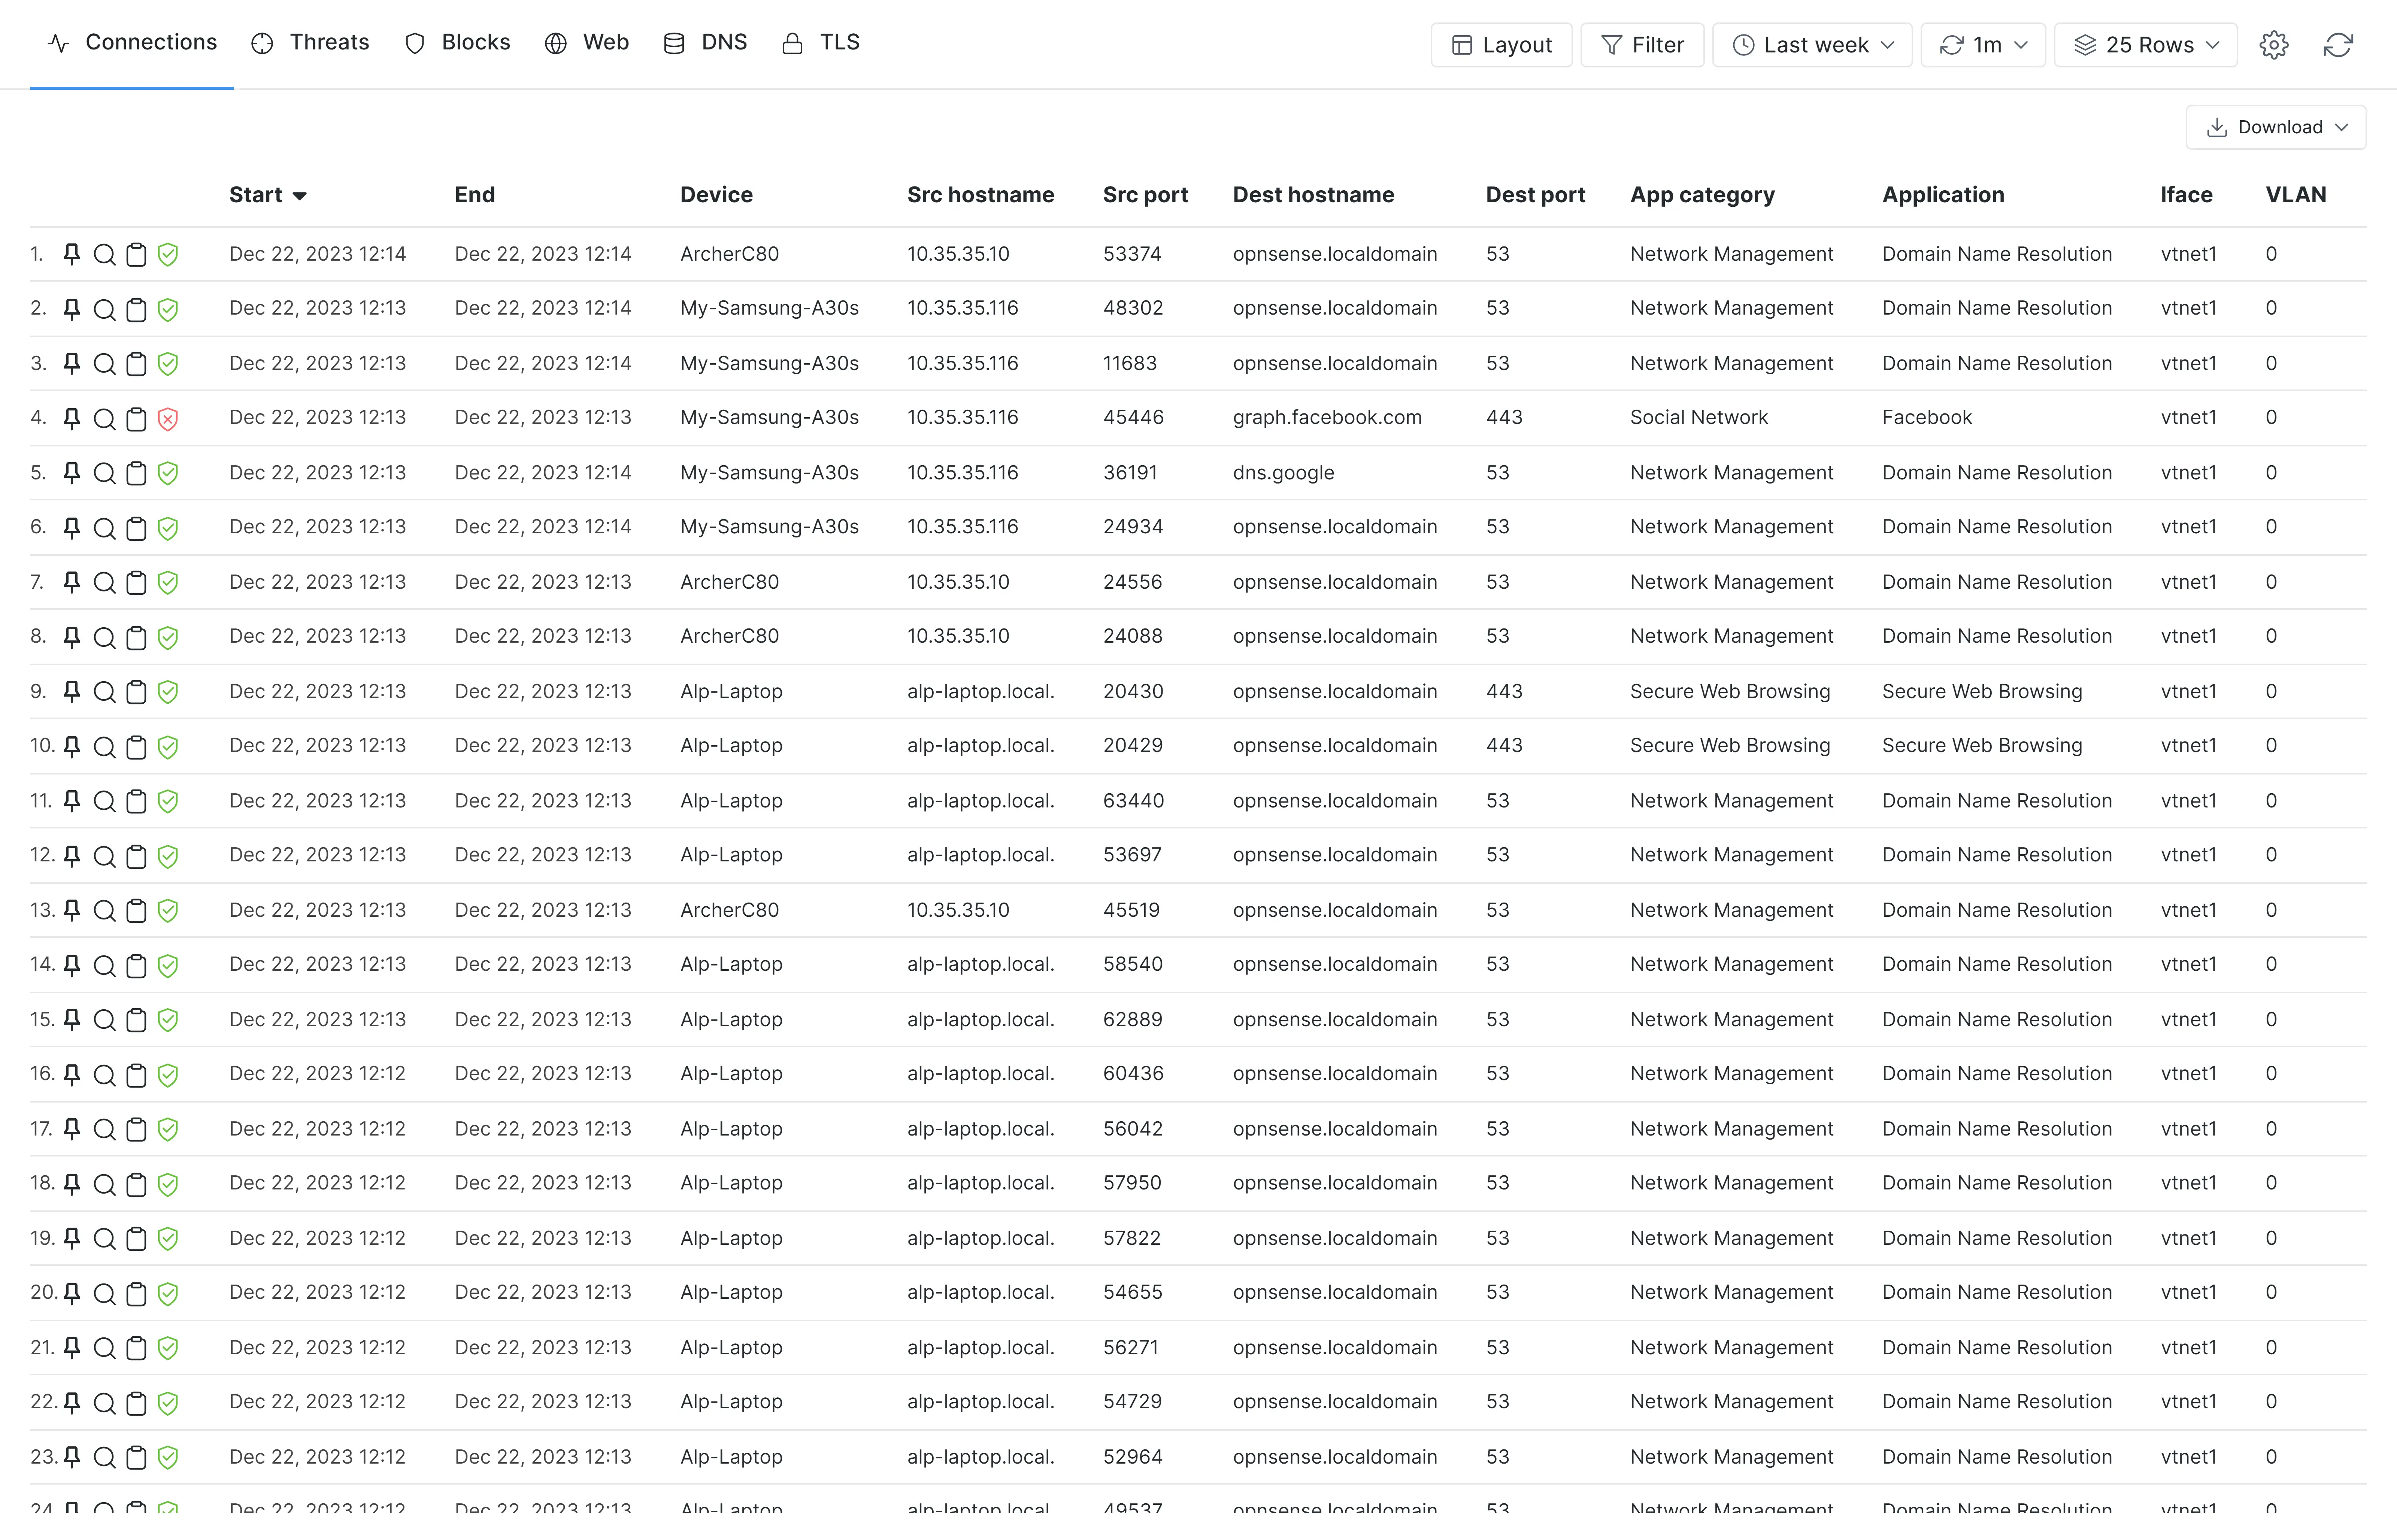Click source port 63440 cell
This screenshot has width=2397, height=1540.
1133,801
